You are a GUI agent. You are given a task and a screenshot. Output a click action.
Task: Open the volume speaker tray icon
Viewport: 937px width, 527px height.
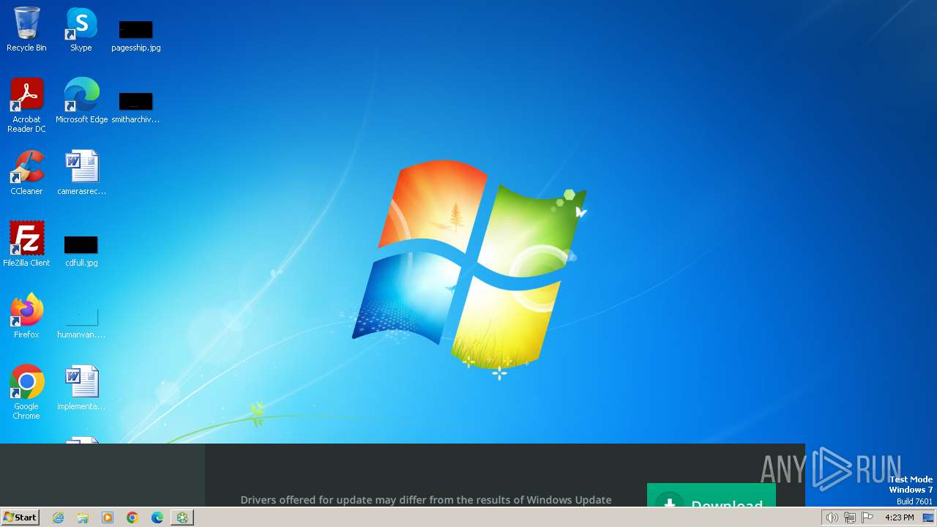(x=832, y=517)
